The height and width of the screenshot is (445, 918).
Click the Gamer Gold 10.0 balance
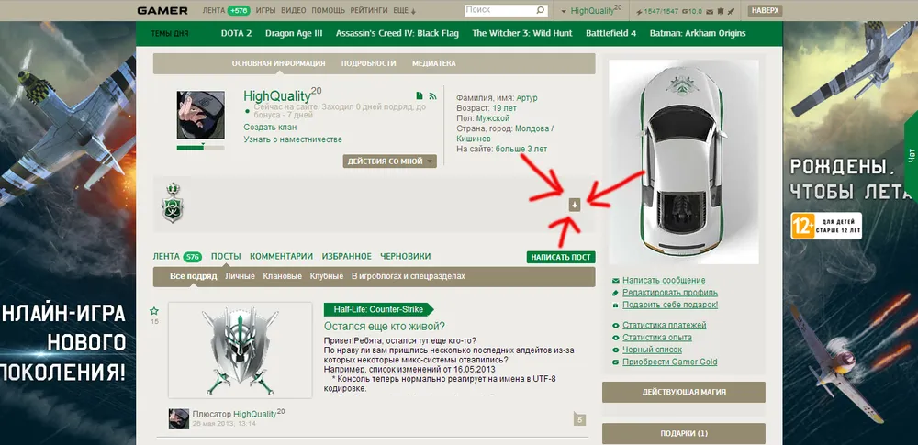[x=692, y=11]
